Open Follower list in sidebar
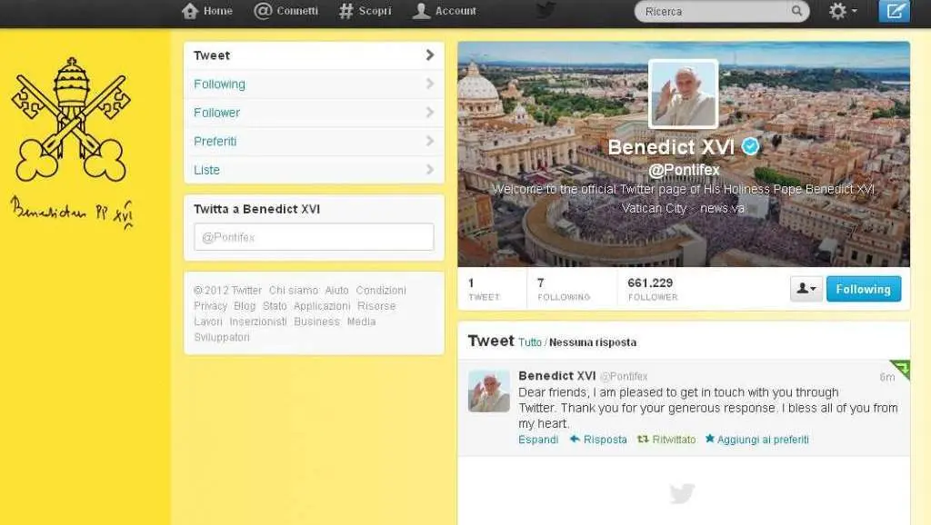 pos(314,112)
